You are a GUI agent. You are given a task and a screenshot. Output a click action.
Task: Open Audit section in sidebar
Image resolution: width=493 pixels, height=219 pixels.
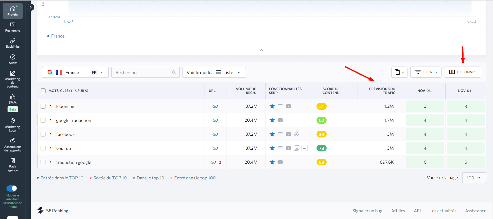tap(12, 59)
